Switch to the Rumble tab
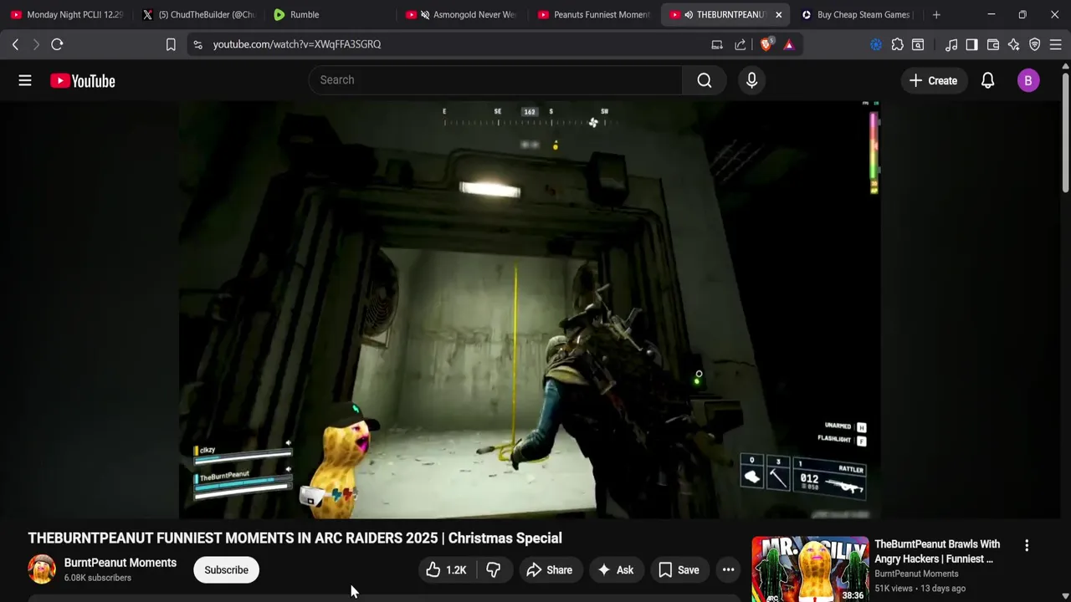 pos(304,14)
